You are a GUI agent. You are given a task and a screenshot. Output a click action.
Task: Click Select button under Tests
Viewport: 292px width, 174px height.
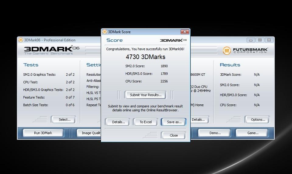64,120
